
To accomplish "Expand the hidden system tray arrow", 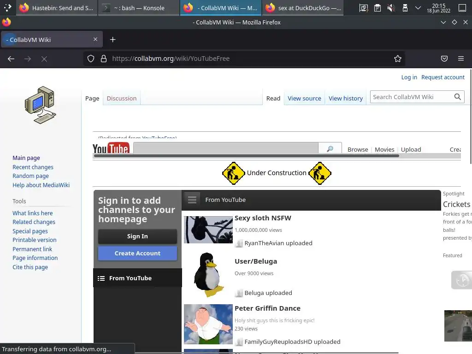I will pyautogui.click(x=418, y=8).
